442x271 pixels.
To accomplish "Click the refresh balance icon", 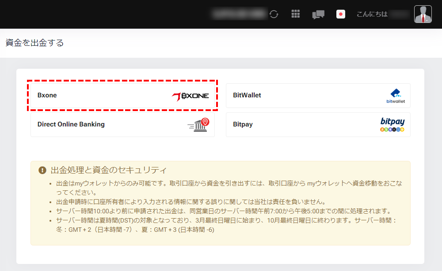I will (x=274, y=14).
